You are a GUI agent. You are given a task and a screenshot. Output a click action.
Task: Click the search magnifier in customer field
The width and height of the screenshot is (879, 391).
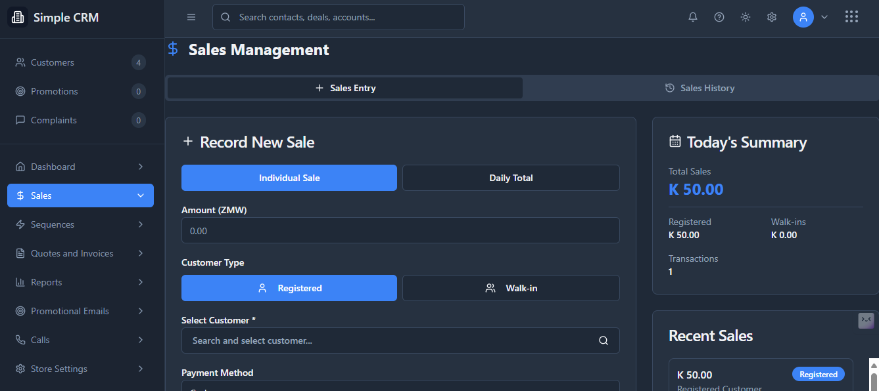pyautogui.click(x=604, y=340)
